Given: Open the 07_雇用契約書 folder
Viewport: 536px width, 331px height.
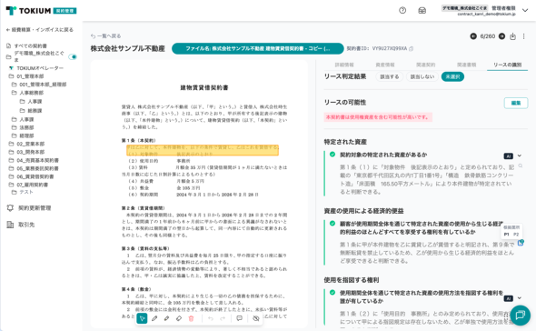Looking at the screenshot, I should (x=28, y=185).
